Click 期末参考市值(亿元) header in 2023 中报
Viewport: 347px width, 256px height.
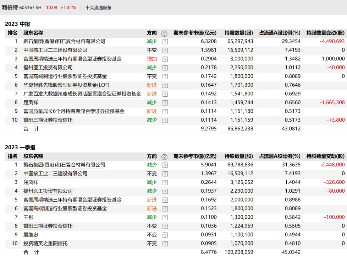[x=195, y=33]
